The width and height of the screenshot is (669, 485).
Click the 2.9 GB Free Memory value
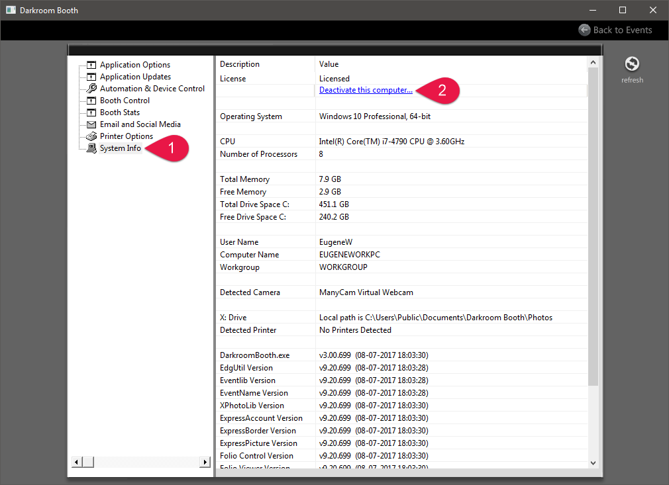tap(330, 192)
